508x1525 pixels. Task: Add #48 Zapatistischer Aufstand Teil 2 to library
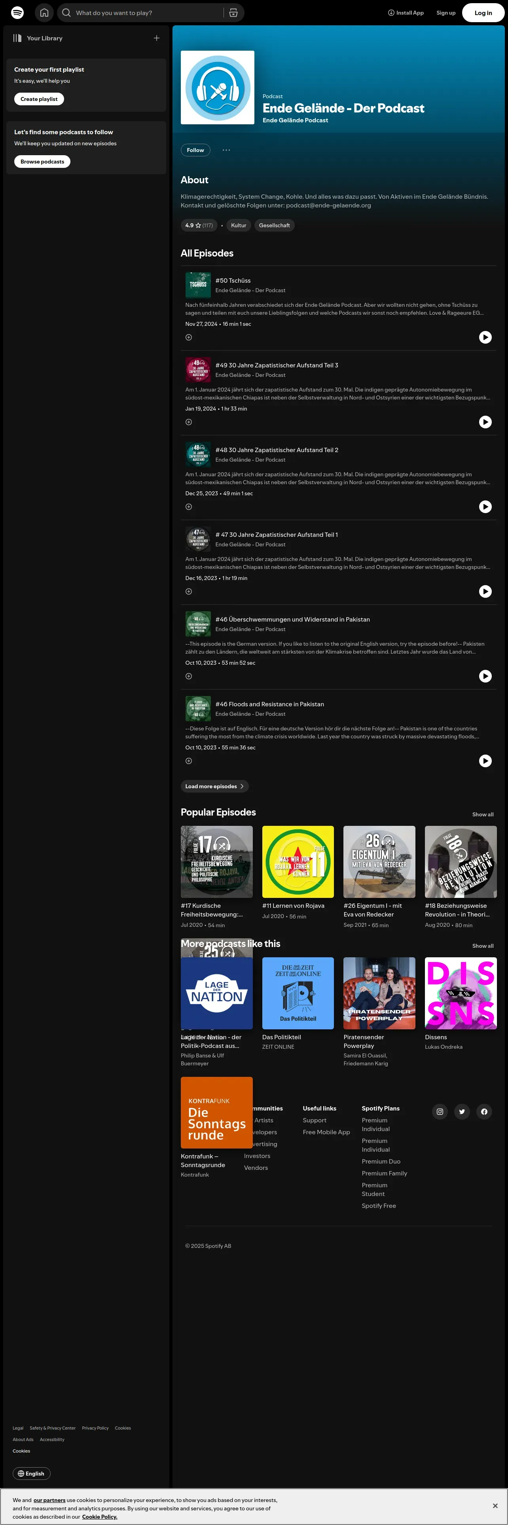tap(189, 507)
